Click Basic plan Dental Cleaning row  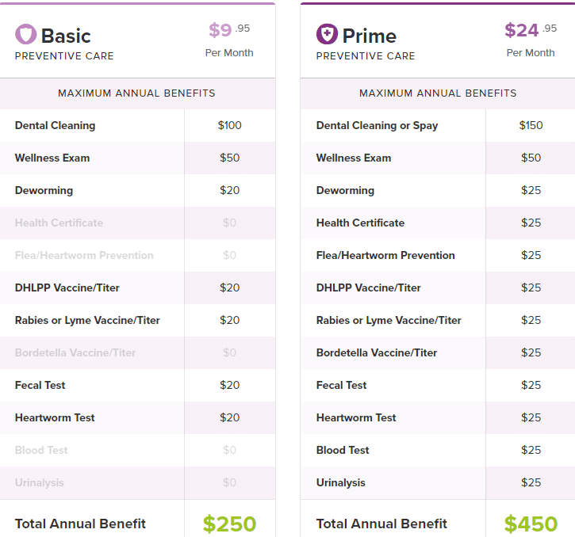tap(55, 125)
